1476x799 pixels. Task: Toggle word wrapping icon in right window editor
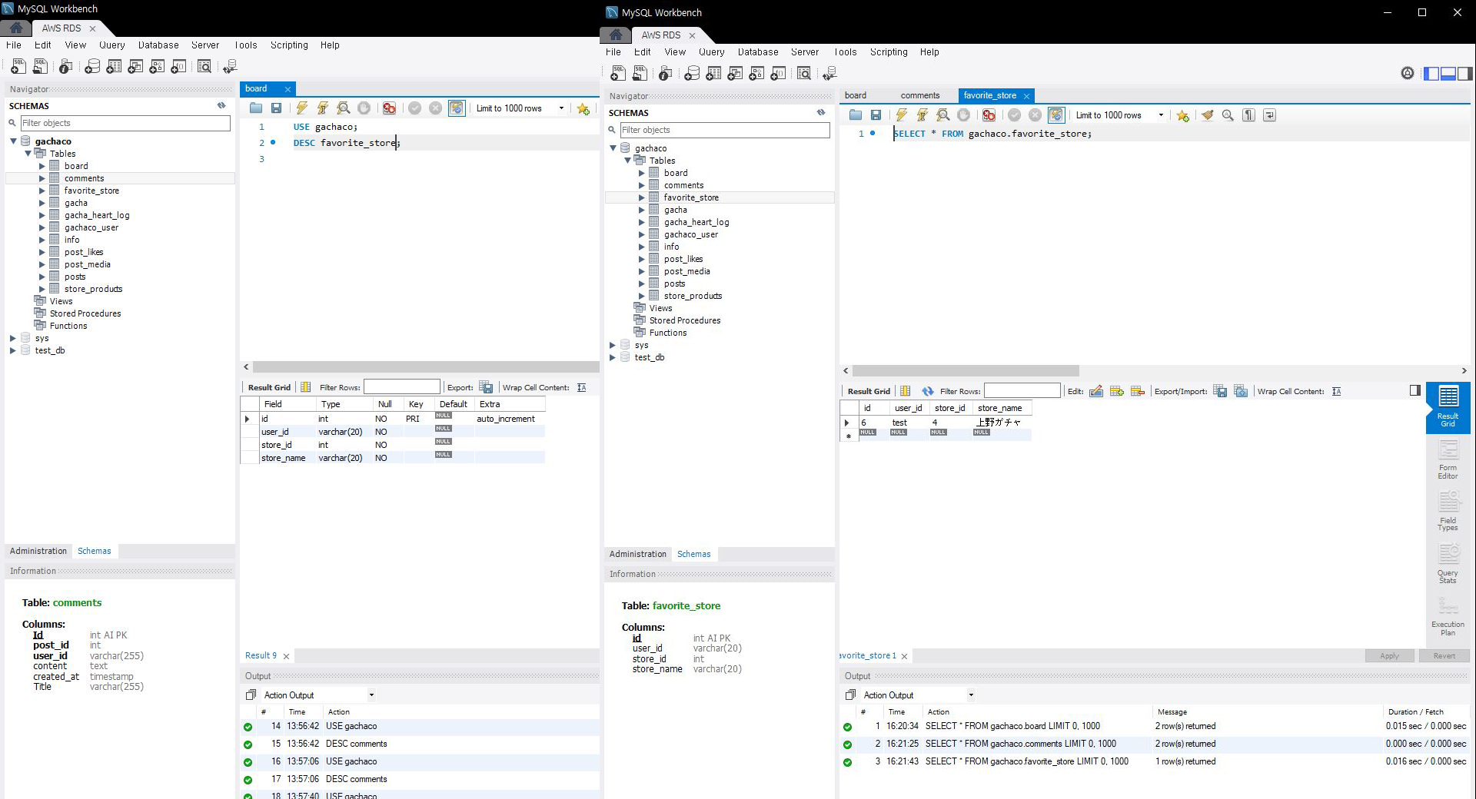click(x=1269, y=115)
